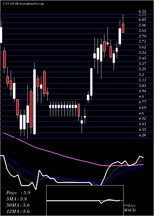Click the 5.03 price axis label
154x216 pixels.
point(142,85)
